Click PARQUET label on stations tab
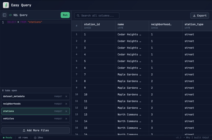 58,111
